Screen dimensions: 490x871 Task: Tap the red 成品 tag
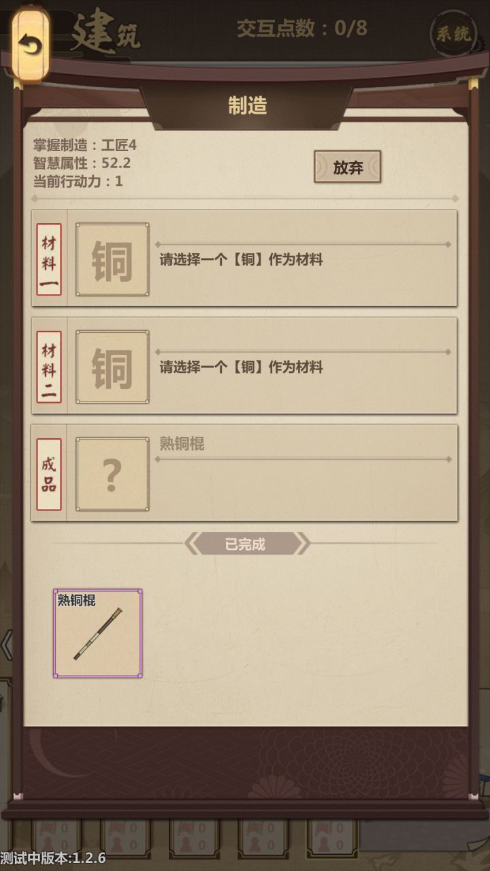[49, 474]
